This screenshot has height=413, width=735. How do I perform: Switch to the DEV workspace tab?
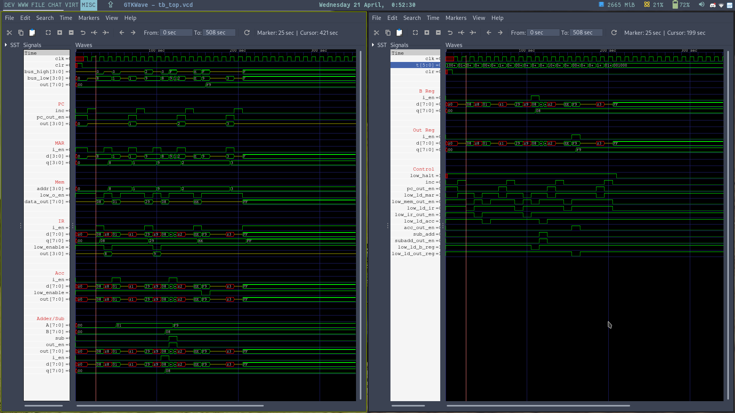tap(10, 5)
